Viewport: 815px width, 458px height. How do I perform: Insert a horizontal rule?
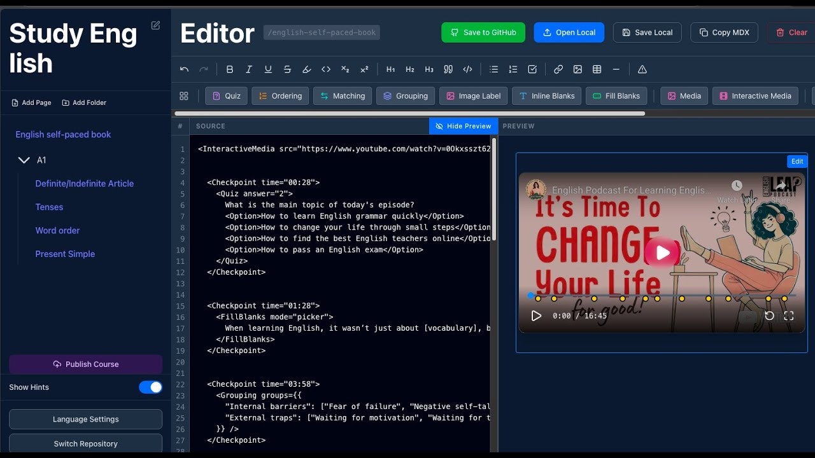click(x=616, y=69)
